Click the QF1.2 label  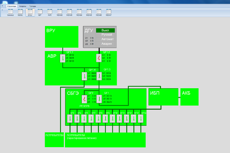tap(106, 52)
